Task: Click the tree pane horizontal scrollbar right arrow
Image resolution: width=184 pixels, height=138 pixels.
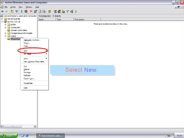Action: 35,126
